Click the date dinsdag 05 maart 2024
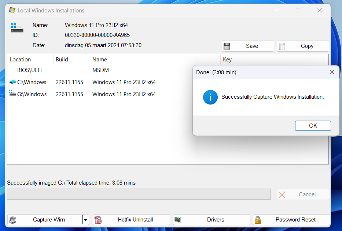This screenshot has width=342, height=231. coord(103,45)
